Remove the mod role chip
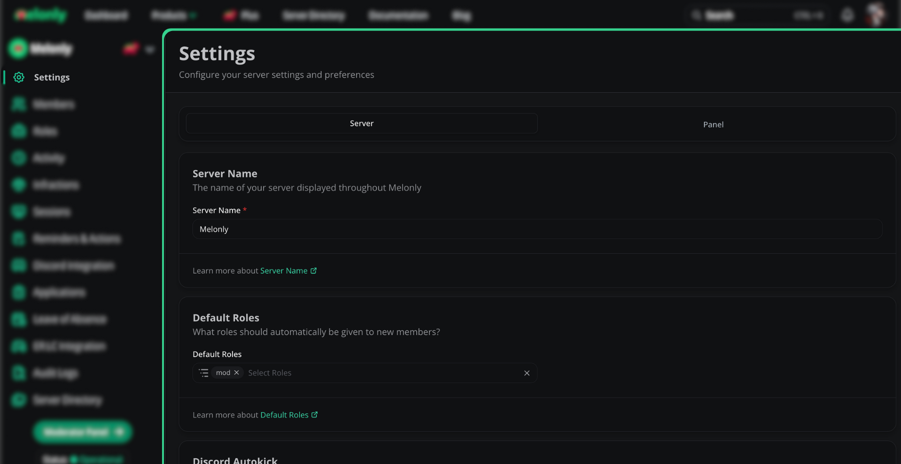This screenshot has width=901, height=464. coord(236,373)
